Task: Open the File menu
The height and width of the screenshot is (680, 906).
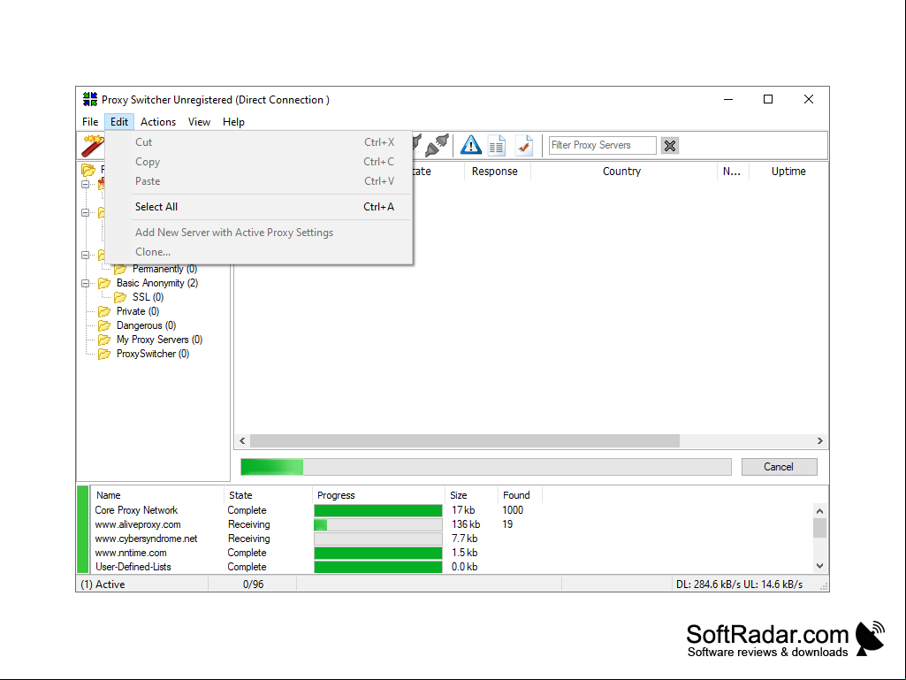Action: tap(90, 122)
